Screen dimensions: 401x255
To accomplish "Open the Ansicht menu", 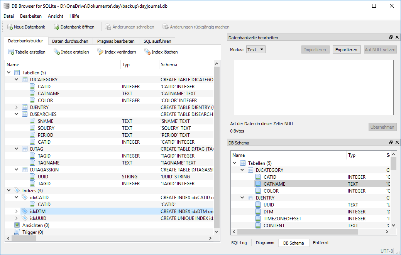I will [56, 16].
